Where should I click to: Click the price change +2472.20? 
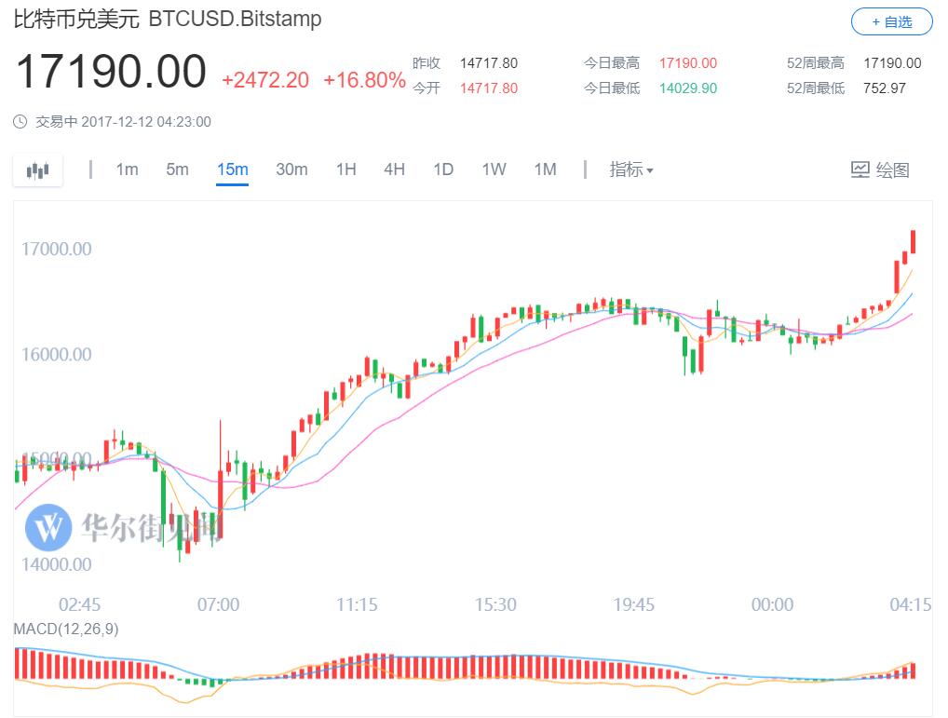tap(265, 80)
